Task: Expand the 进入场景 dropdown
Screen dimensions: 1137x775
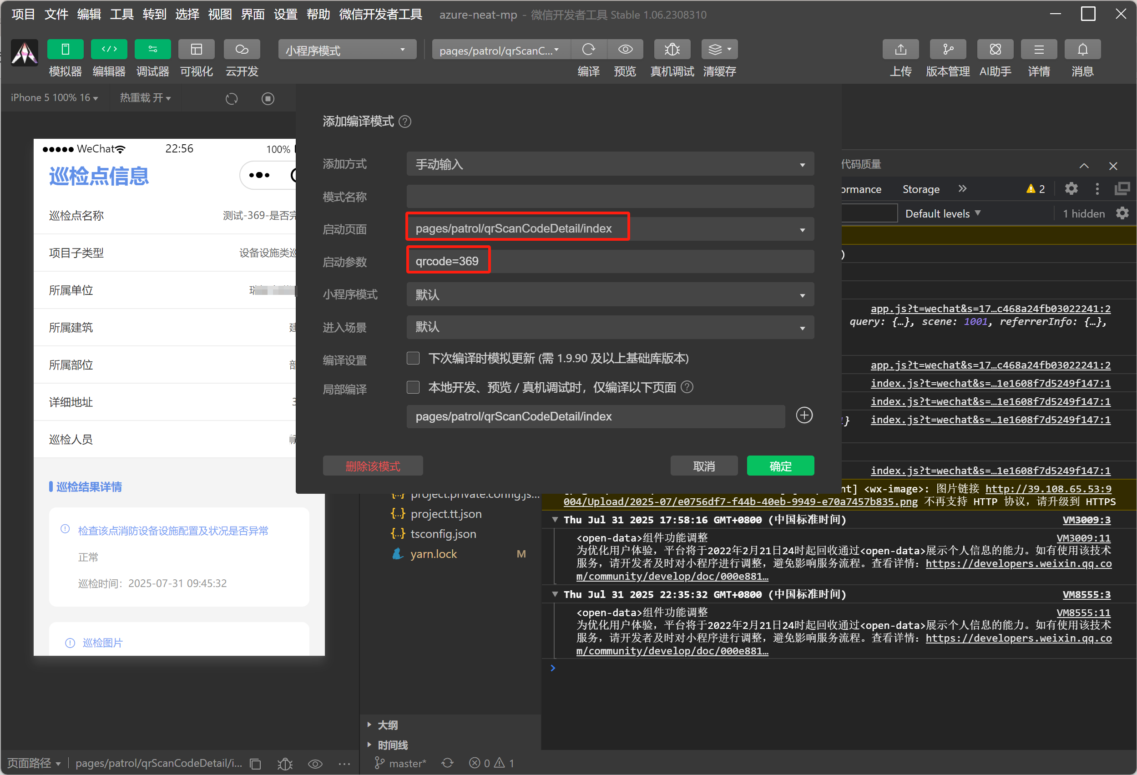Action: click(610, 327)
